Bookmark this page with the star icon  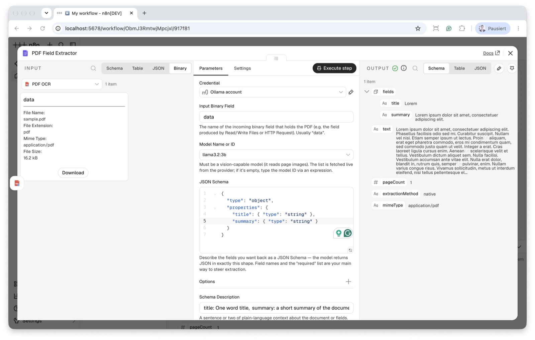418,28
